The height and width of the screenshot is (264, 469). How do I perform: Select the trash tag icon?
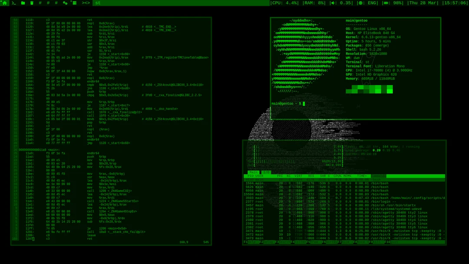tap(32, 3)
